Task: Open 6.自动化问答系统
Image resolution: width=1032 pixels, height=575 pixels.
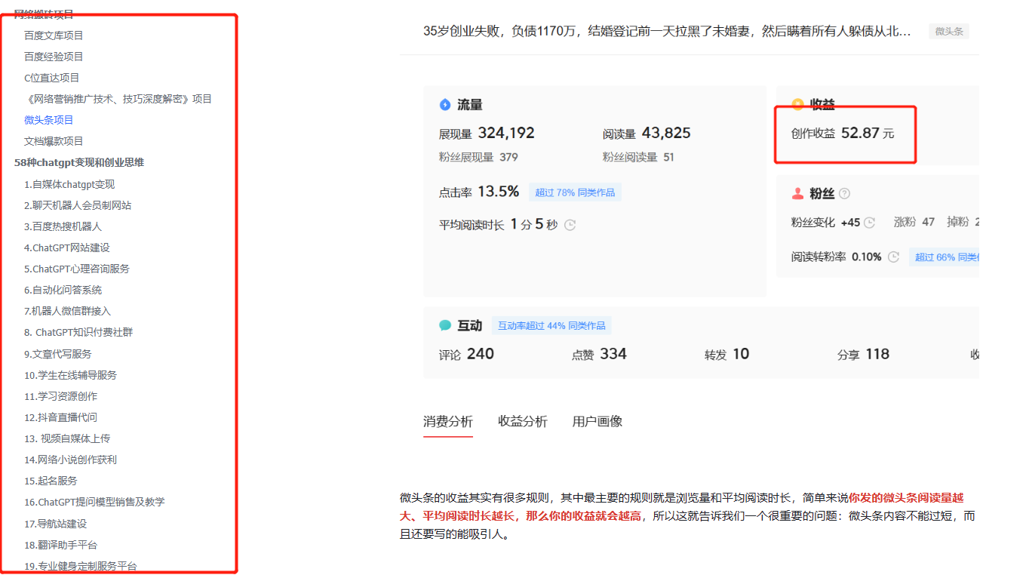Action: (x=63, y=290)
